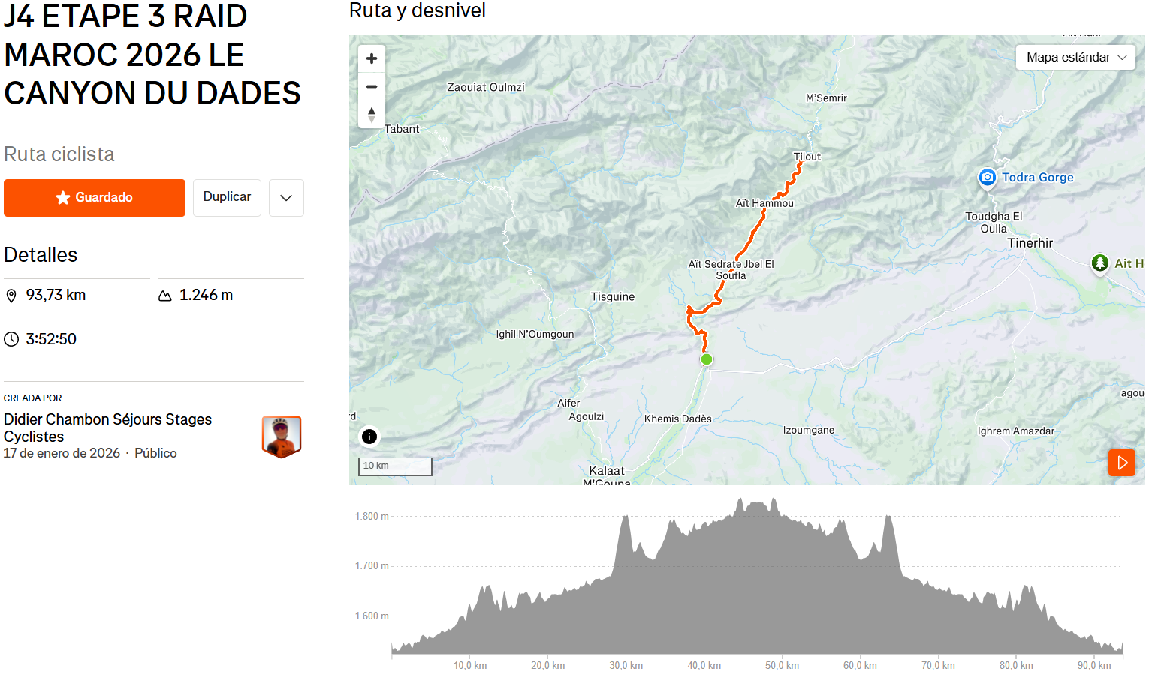Zoom in on the route map
The width and height of the screenshot is (1152, 678).
pos(372,58)
